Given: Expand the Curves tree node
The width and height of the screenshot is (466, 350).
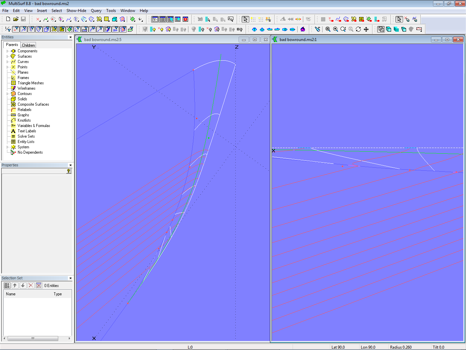Looking at the screenshot, I should [8, 62].
